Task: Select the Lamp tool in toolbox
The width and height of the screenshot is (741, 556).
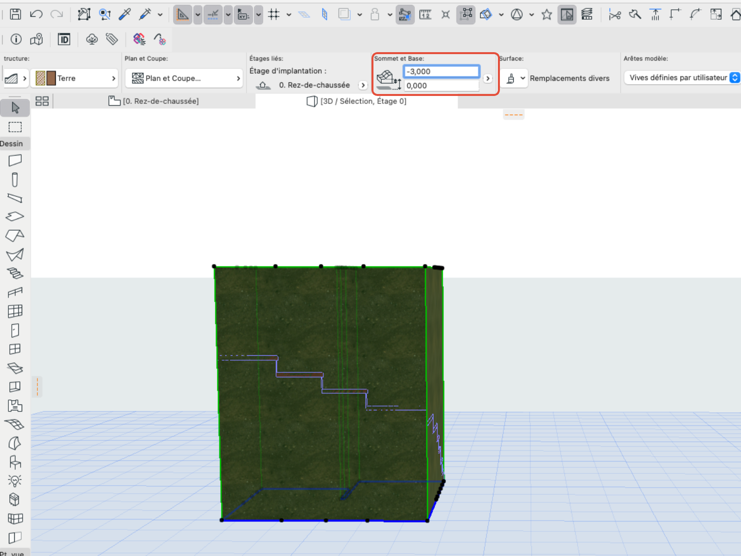Action: [15, 481]
